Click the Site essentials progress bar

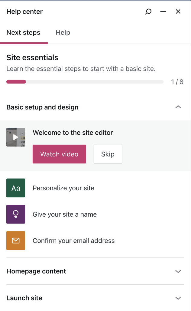tap(85, 82)
